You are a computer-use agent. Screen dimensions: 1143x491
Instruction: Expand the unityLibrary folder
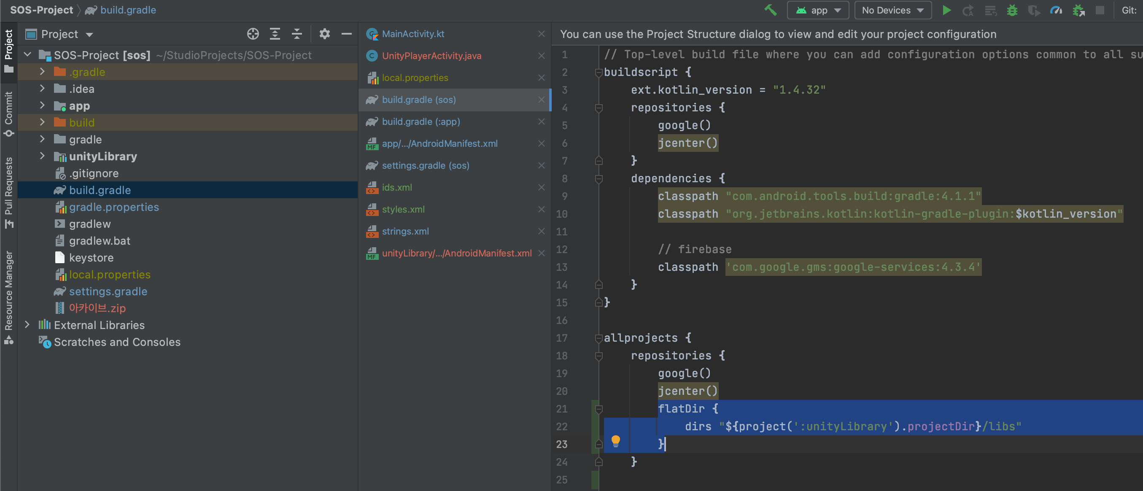coord(42,156)
